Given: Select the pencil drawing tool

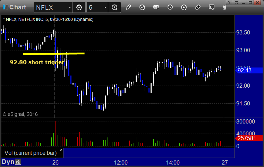Looking at the screenshot, I should coord(128,7).
